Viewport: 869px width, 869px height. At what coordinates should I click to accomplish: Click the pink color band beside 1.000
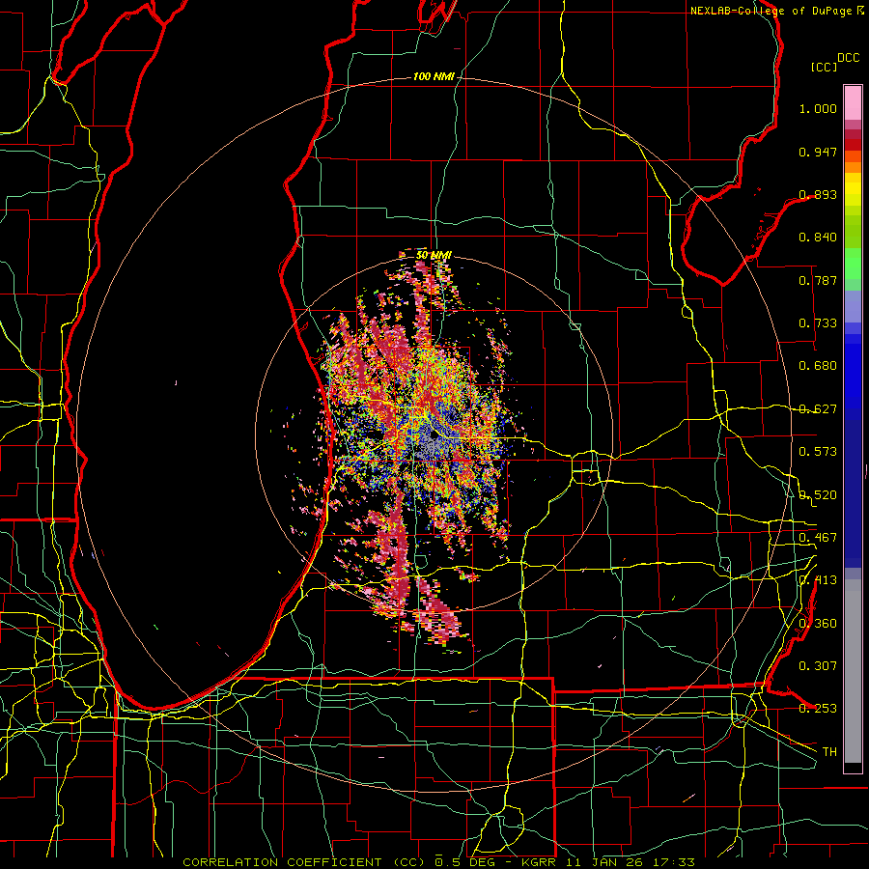(x=853, y=103)
